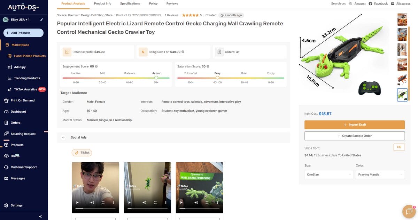The image size is (418, 220).
Task: Click the Import Draft button
Action: coord(355,124)
